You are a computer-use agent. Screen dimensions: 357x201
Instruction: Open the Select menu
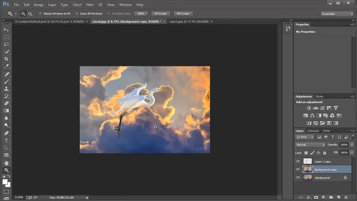[x=77, y=5]
